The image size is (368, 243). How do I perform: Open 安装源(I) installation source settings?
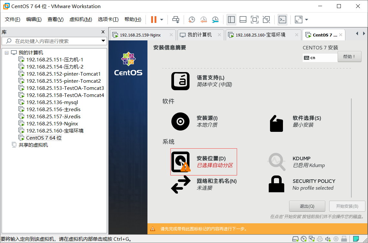pyautogui.click(x=195, y=121)
